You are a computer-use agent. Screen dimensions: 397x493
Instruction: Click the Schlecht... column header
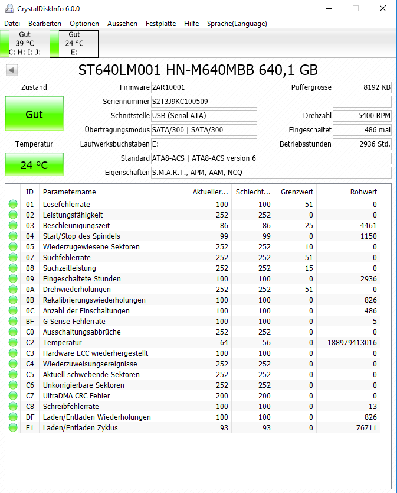[253, 192]
